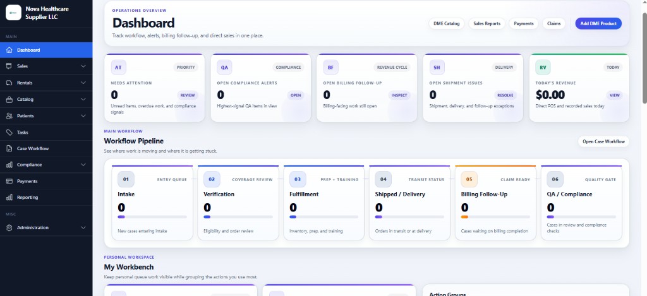Expand the Sales menu chevron
The width and height of the screenshot is (647, 296).
click(x=83, y=66)
